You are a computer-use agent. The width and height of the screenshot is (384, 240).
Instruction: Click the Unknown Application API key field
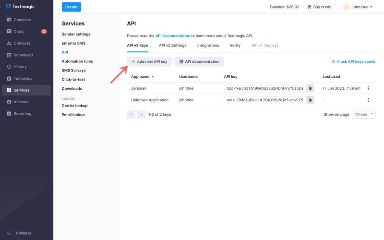tap(265, 100)
